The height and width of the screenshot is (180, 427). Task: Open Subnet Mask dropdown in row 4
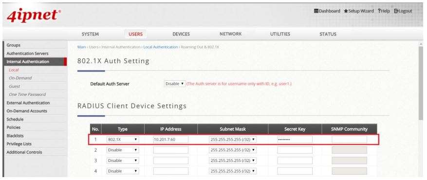(x=233, y=171)
